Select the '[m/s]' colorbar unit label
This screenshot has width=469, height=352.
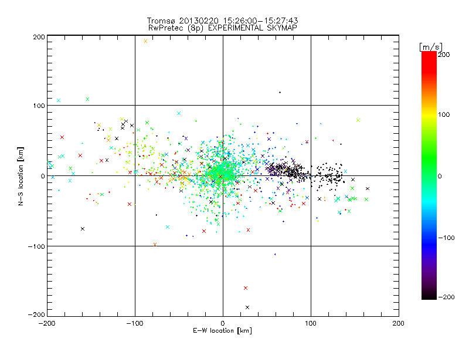point(431,47)
